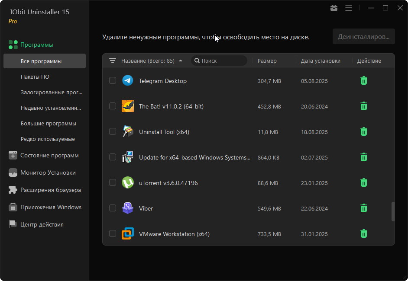Open Все программы list
The width and height of the screenshot is (408, 281).
coord(45,61)
